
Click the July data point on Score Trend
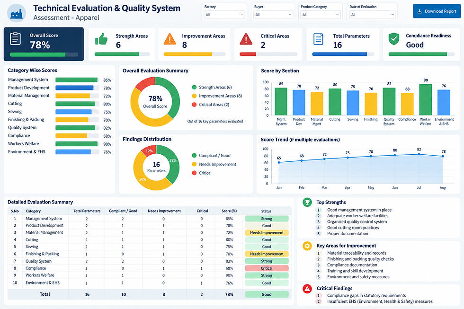[419, 154]
